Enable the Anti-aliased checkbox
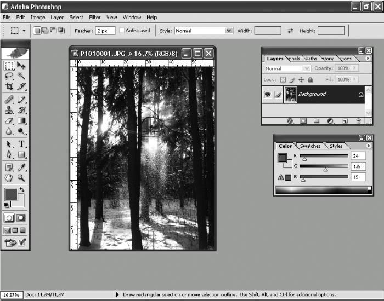The height and width of the screenshot is (301, 384). click(122, 31)
